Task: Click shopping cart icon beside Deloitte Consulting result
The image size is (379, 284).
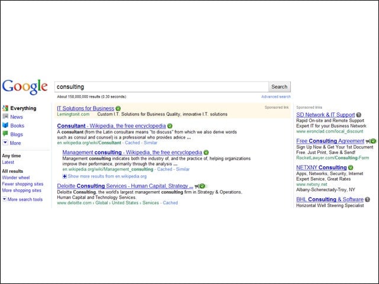Action: (197, 186)
